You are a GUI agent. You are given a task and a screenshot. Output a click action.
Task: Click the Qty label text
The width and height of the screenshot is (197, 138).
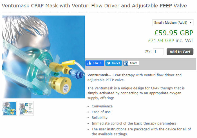[x=148, y=52]
